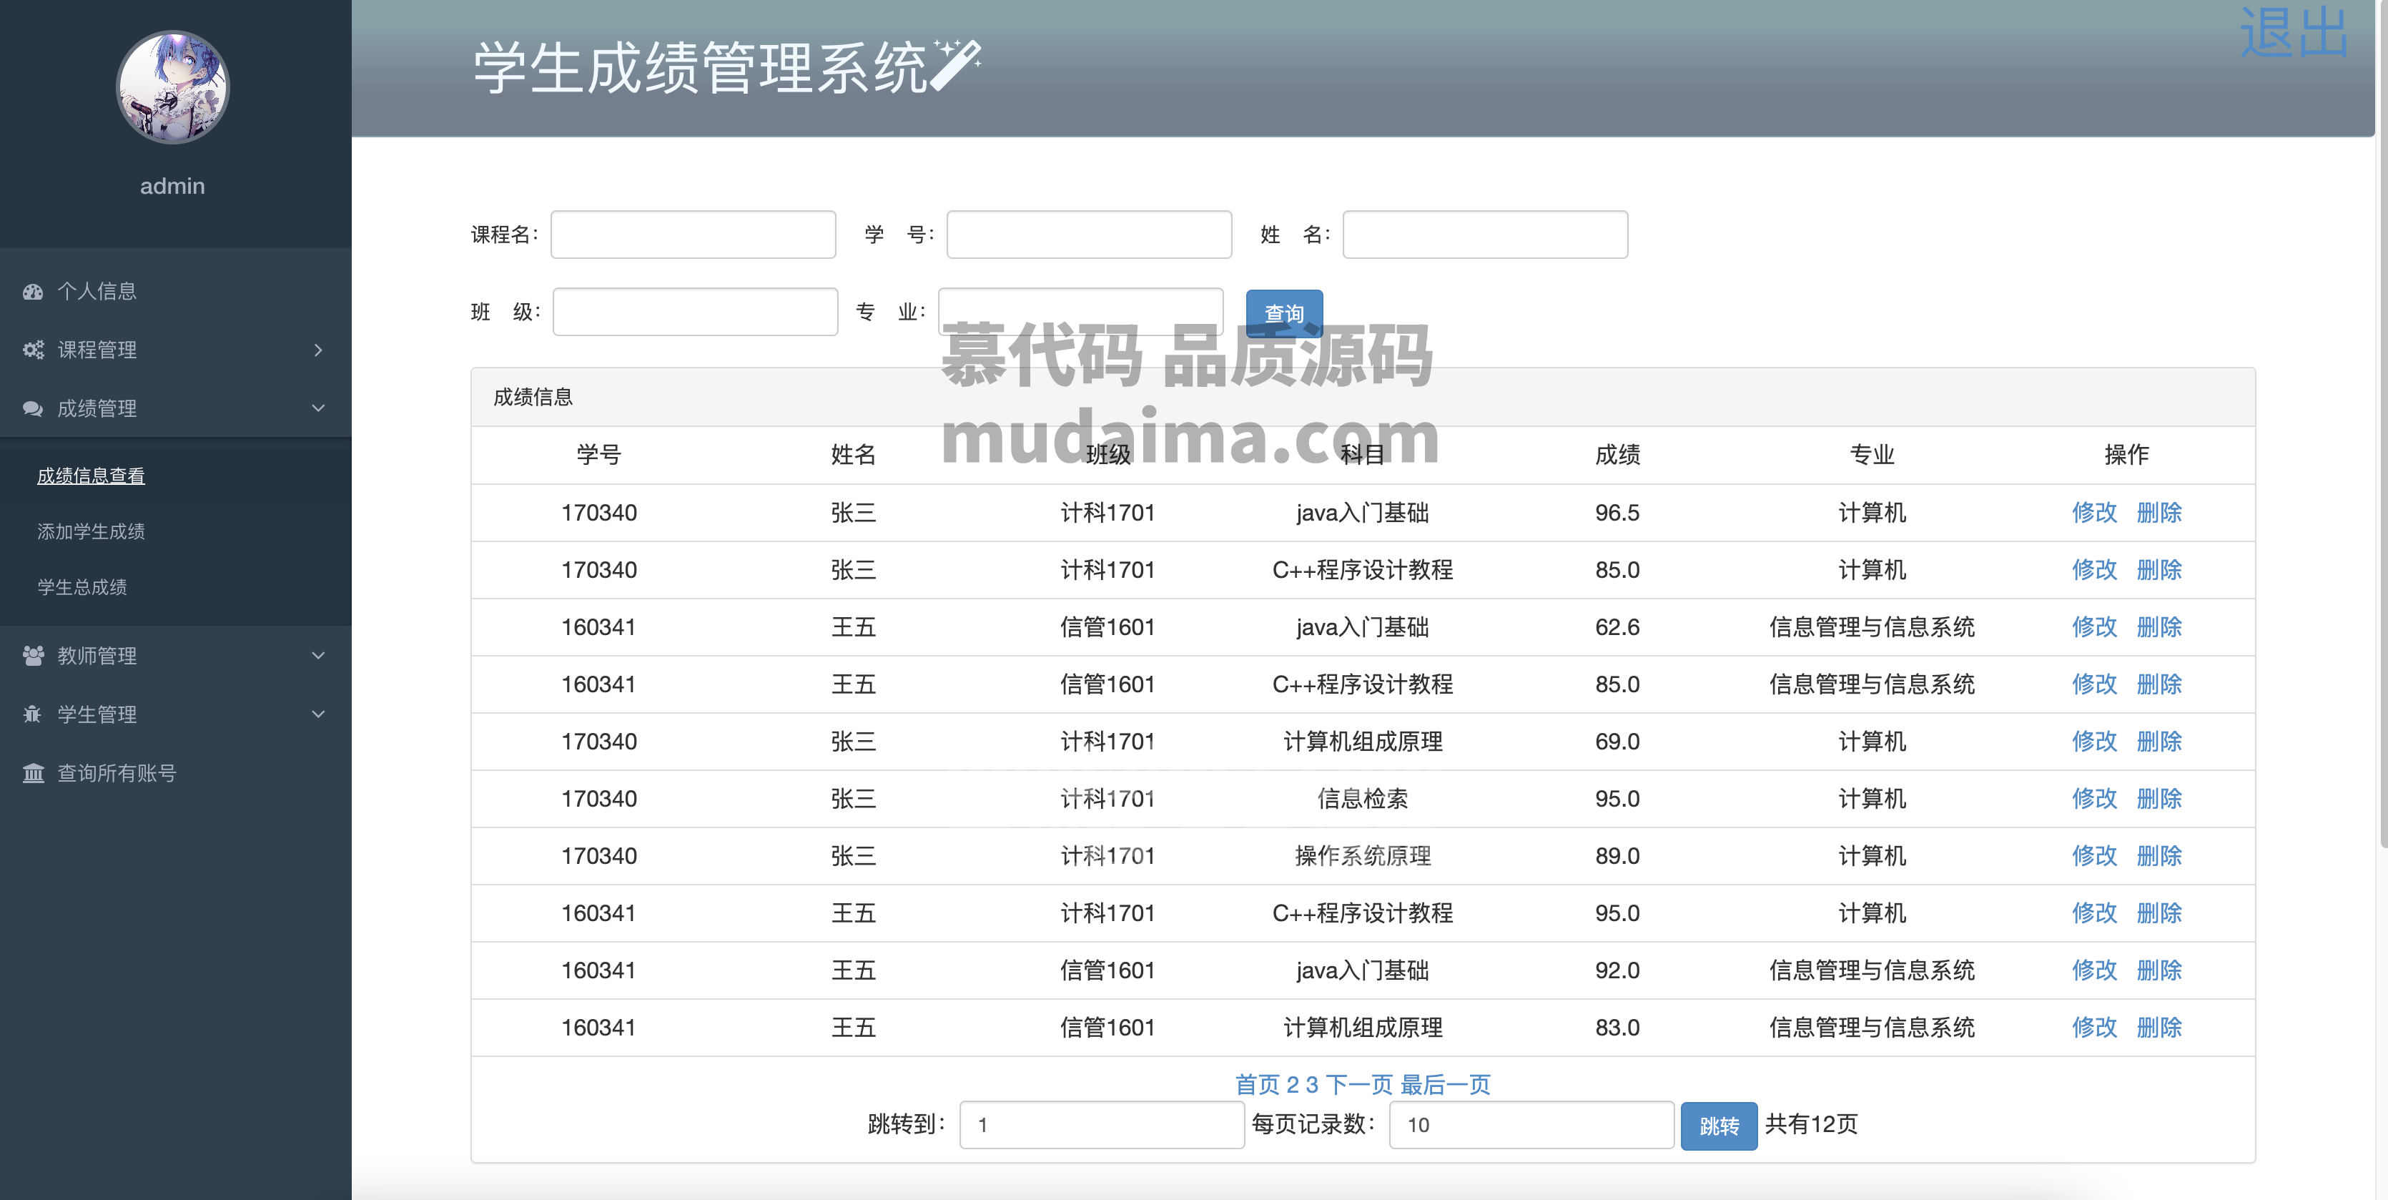
Task: Click the 查询 search button
Action: [x=1284, y=313]
